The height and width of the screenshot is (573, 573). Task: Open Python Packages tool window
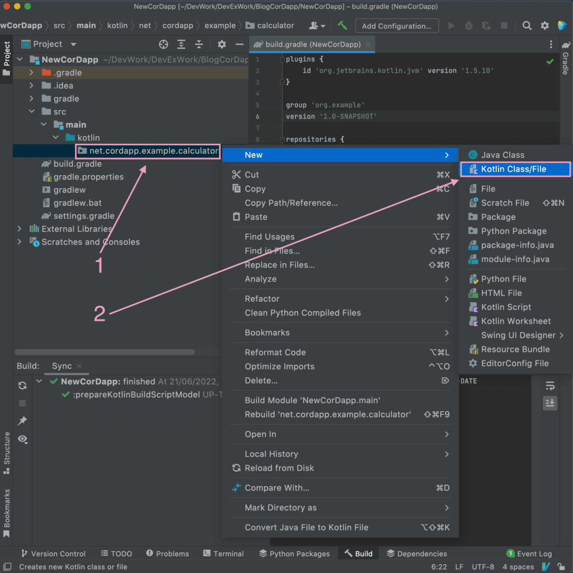pos(294,553)
